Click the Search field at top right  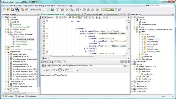coord(160,5)
